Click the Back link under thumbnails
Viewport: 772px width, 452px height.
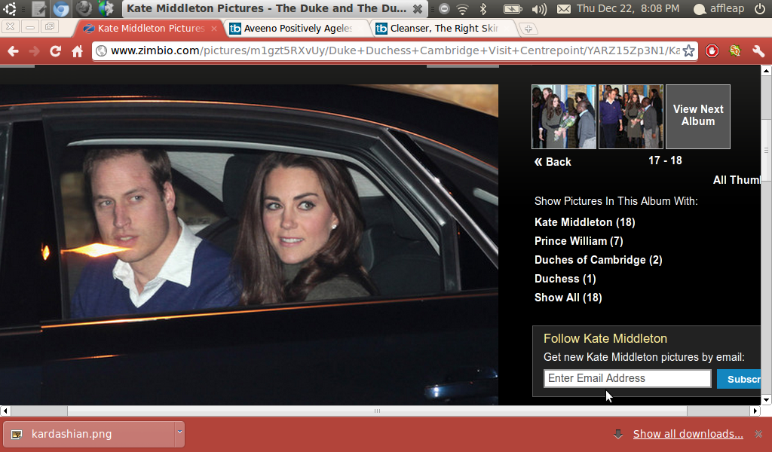pos(553,162)
